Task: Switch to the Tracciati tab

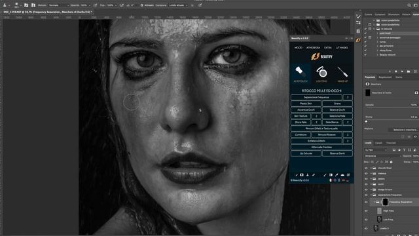Action: point(391,143)
